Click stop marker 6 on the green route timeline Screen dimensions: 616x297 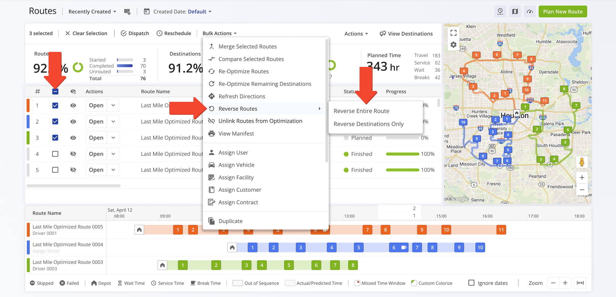click(x=316, y=265)
